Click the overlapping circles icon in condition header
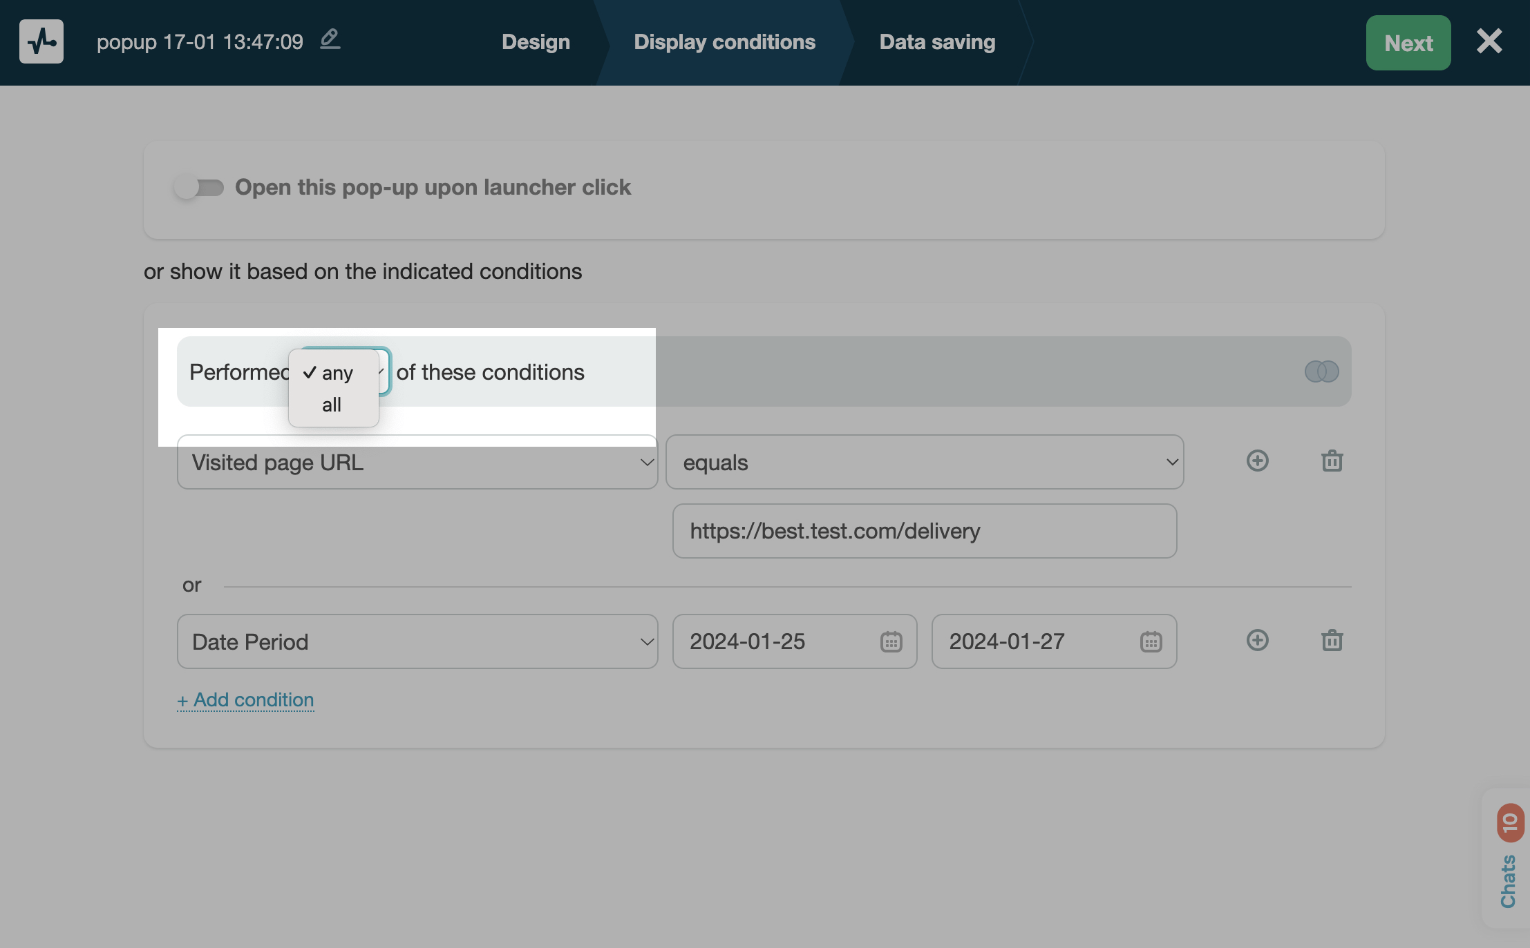This screenshot has height=948, width=1530. pos(1321,371)
